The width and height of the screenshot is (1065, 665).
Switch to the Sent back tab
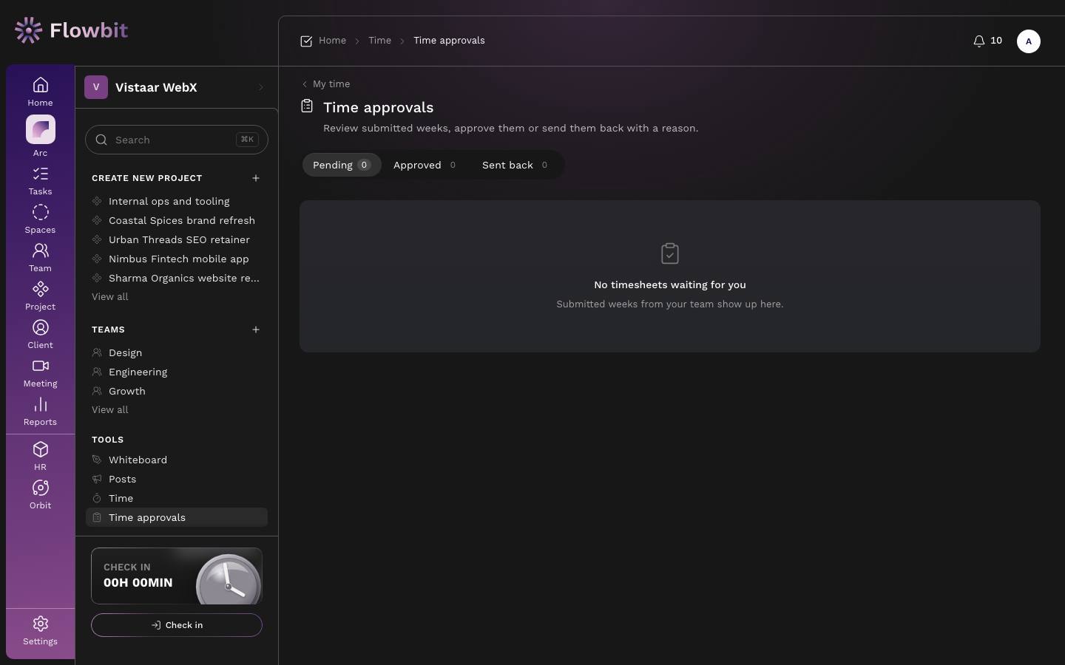515,165
